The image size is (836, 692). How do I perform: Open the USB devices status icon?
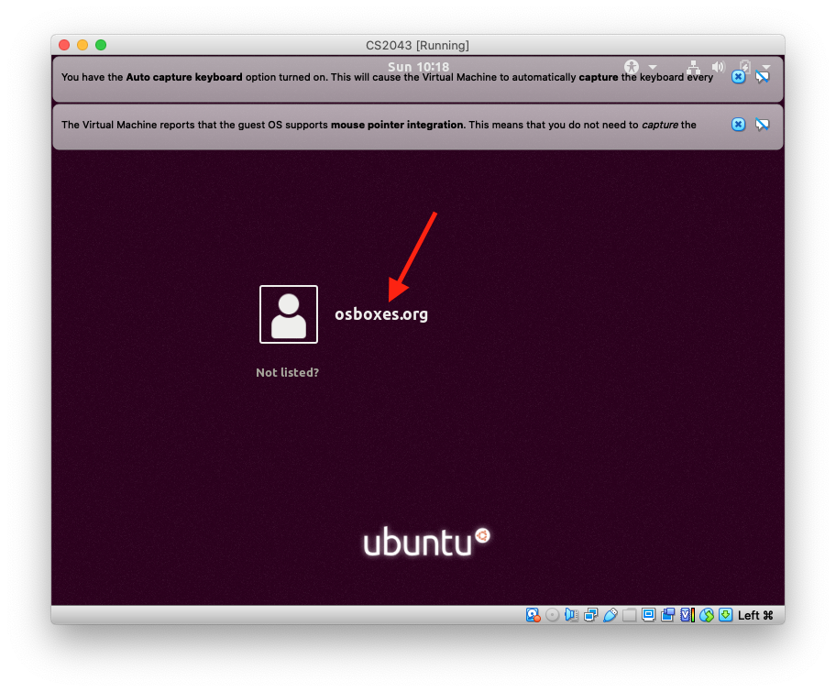[x=610, y=615]
